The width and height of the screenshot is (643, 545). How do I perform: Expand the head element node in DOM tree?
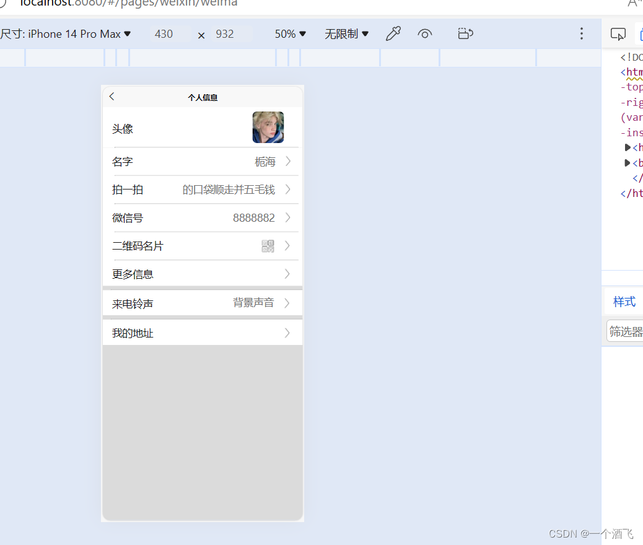coord(628,147)
